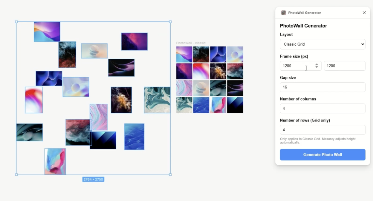Close the PhotoWall Generator panel
Viewport: 373px width, 201px height.
[364, 13]
